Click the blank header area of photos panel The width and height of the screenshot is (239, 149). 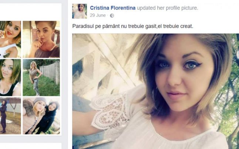coord(30,12)
